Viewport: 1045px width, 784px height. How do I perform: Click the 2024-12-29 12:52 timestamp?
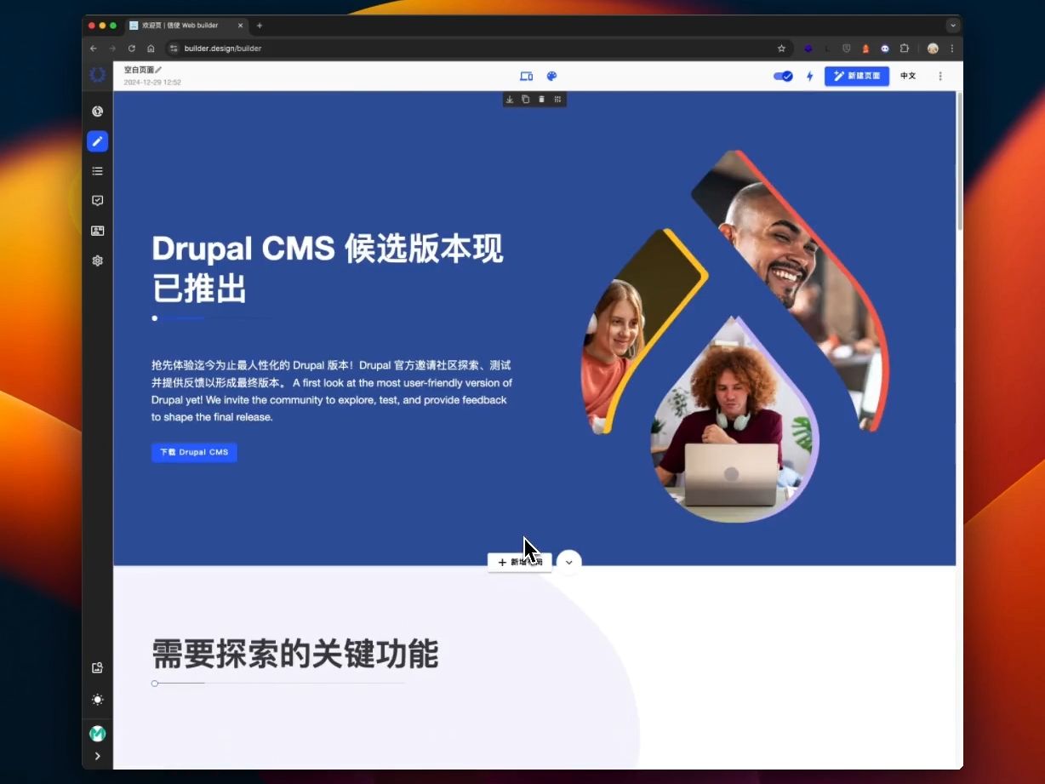152,83
